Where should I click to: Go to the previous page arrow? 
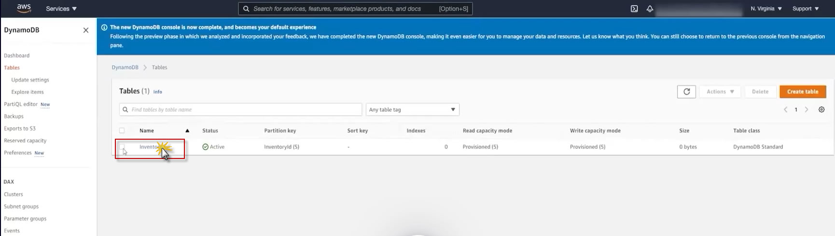(x=785, y=110)
